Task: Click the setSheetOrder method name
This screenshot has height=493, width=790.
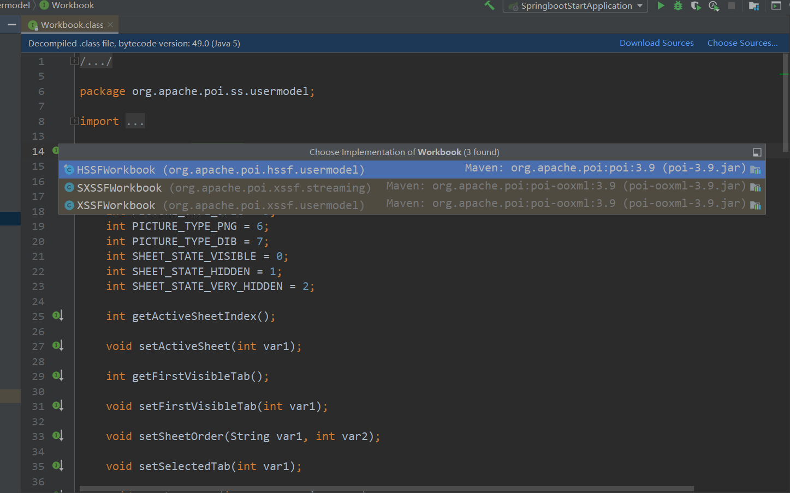Action: tap(181, 436)
